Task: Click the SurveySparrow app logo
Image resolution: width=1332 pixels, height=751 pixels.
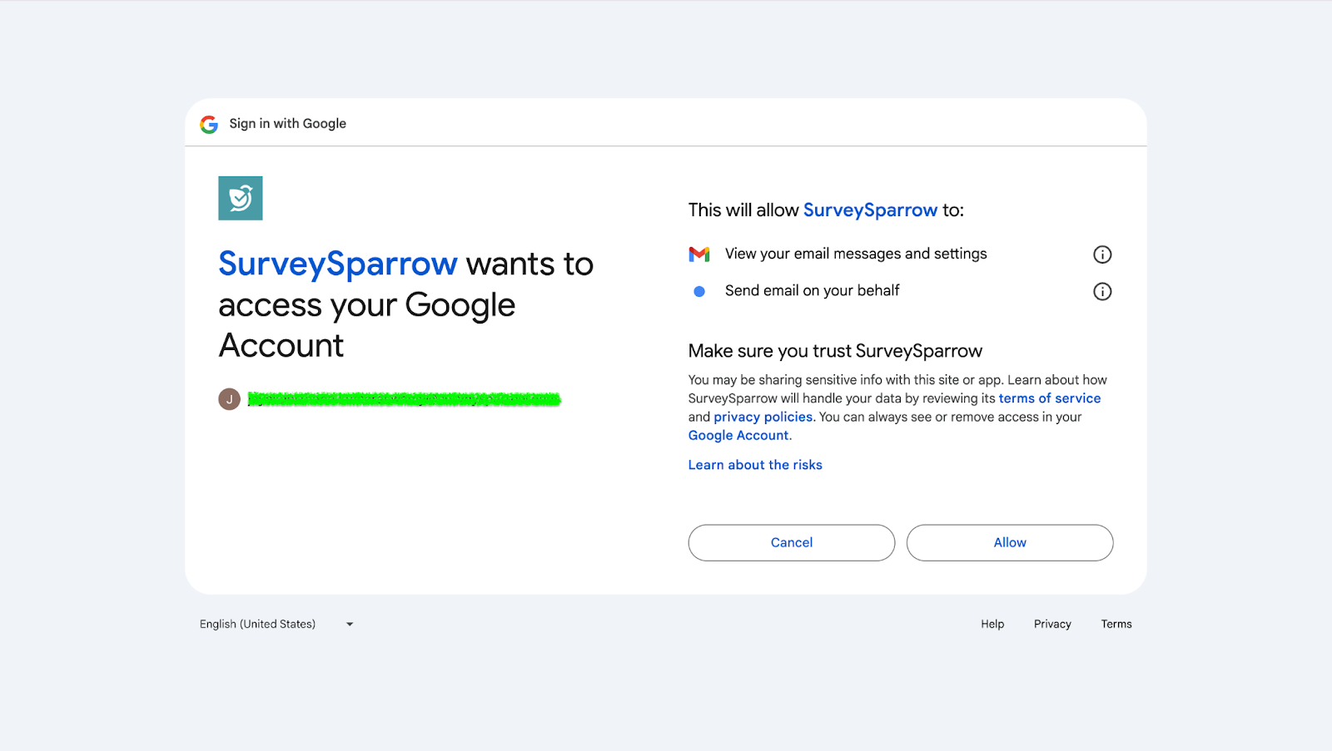Action: pos(241,198)
